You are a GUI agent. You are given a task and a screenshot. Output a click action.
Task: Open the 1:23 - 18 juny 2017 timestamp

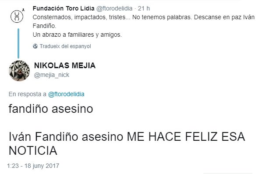pyautogui.click(x=33, y=166)
